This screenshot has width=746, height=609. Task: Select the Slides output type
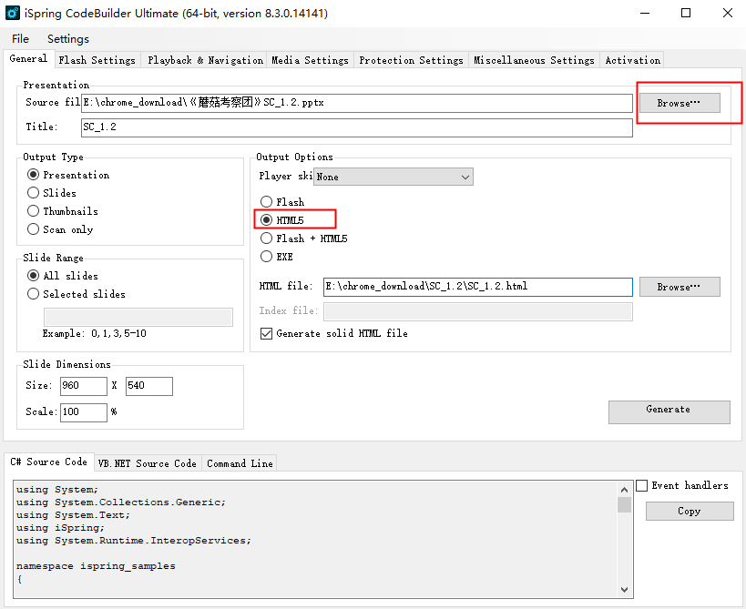click(52, 193)
